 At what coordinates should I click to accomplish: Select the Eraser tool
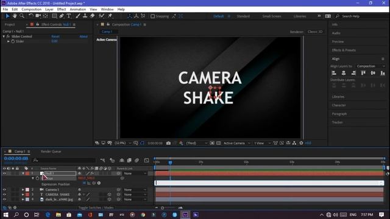tap(92, 16)
